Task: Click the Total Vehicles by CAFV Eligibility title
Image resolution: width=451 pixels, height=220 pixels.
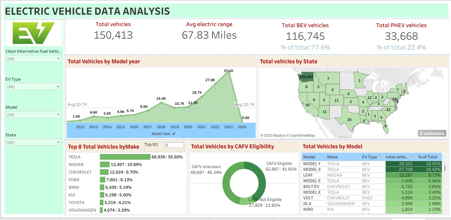Action: click(x=232, y=146)
